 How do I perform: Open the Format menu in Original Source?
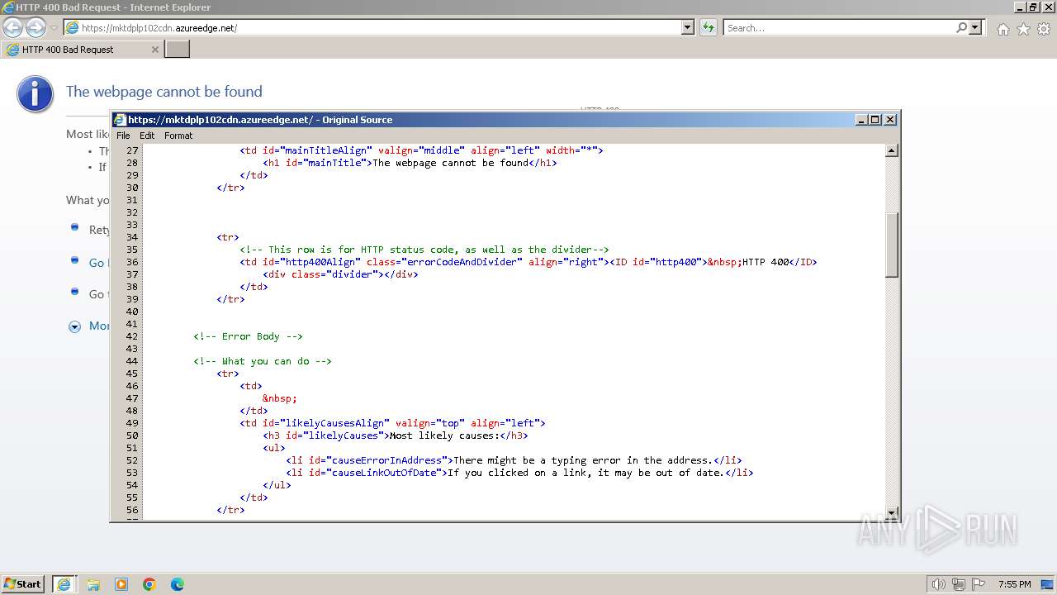tap(178, 136)
